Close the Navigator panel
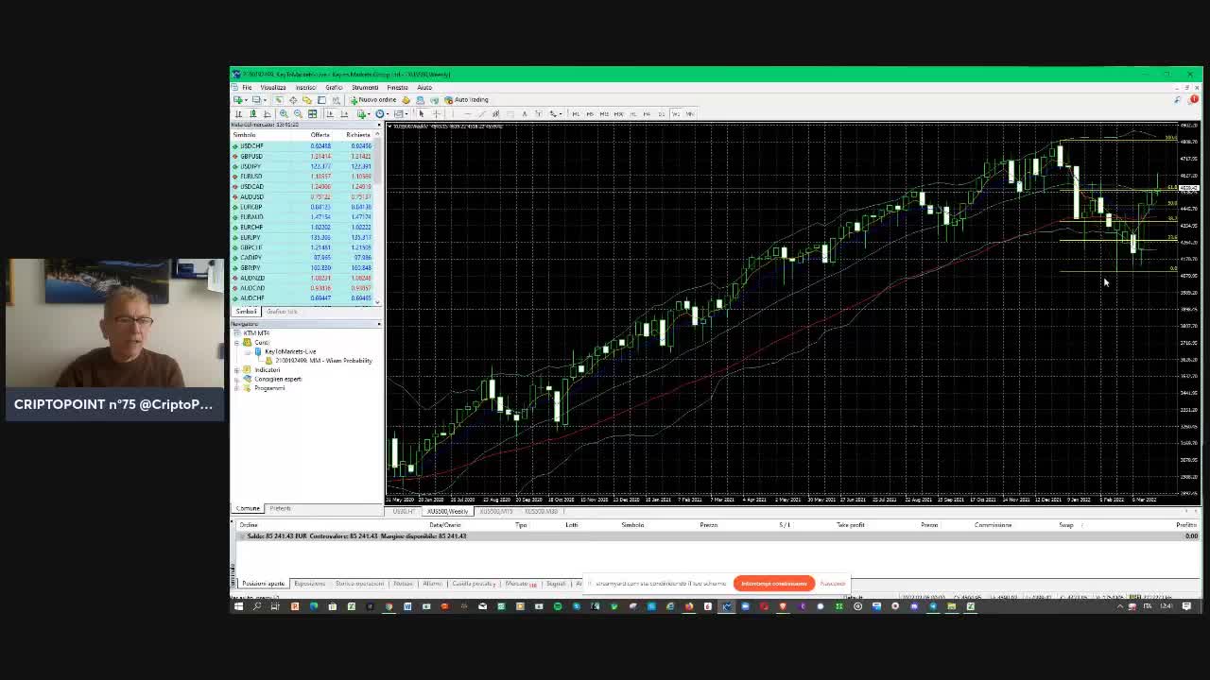Image resolution: width=1210 pixels, height=680 pixels. tap(378, 324)
